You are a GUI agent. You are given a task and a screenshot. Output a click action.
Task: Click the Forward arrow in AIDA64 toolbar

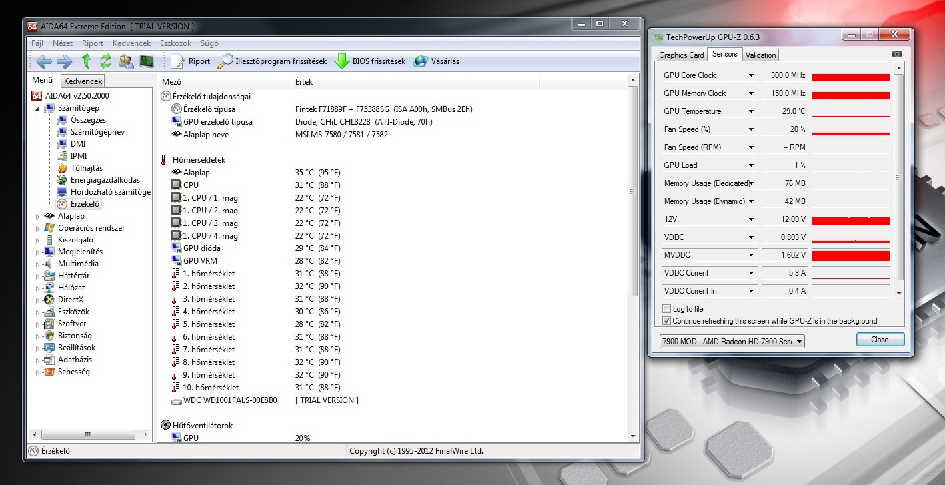pos(65,61)
